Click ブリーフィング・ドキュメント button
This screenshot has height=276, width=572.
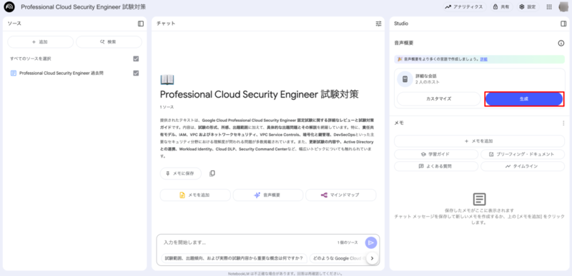coord(523,154)
